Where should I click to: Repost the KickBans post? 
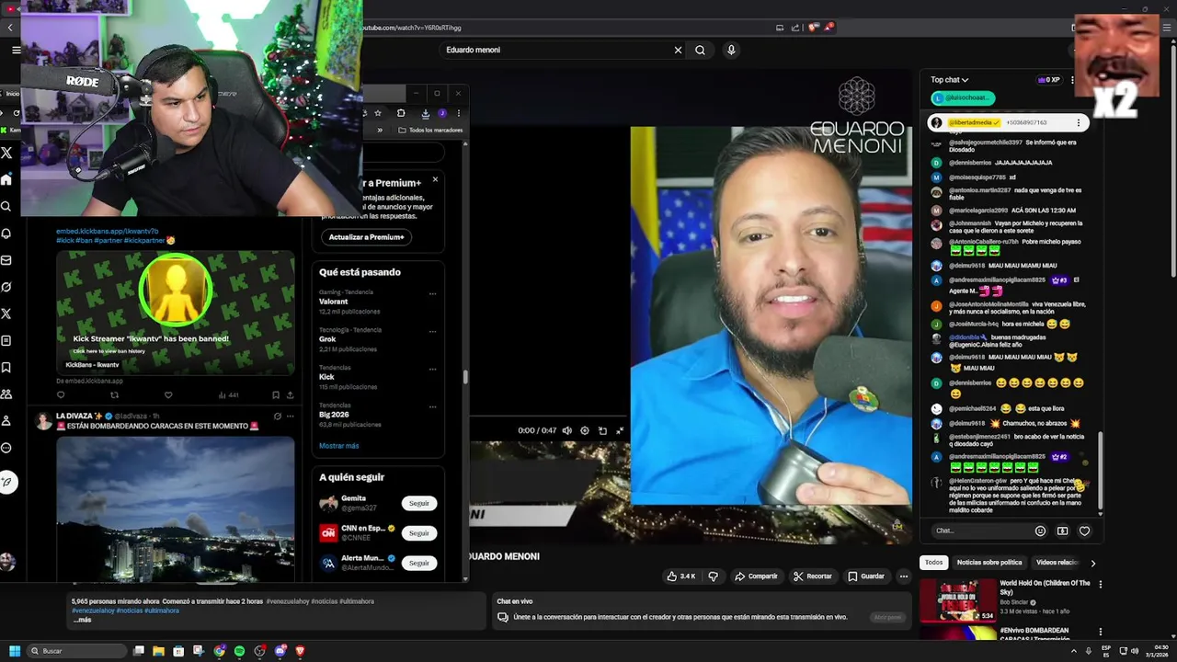(x=115, y=395)
